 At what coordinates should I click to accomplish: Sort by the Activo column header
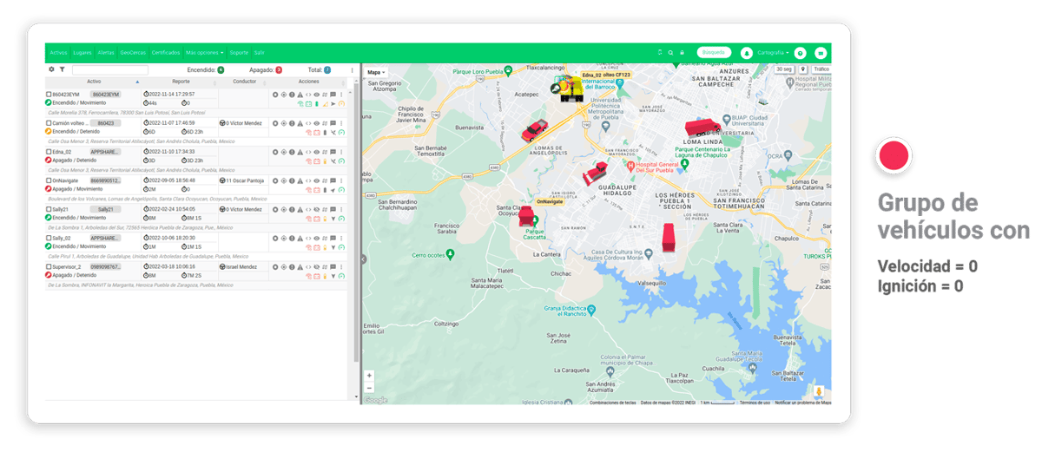pyautogui.click(x=94, y=82)
